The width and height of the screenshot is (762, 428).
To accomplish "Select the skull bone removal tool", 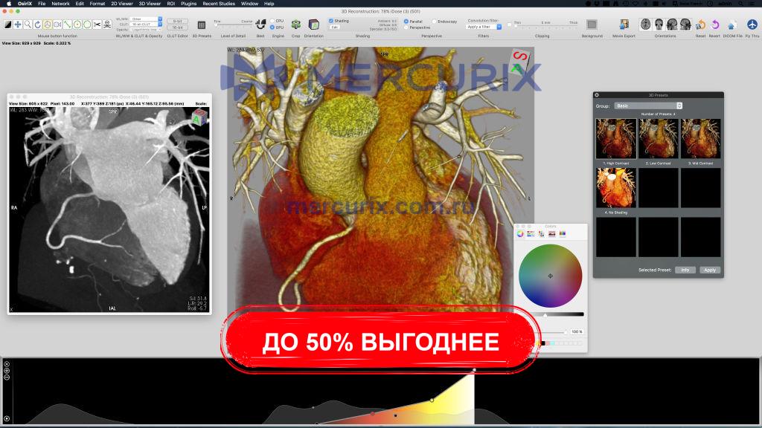I will click(107, 25).
